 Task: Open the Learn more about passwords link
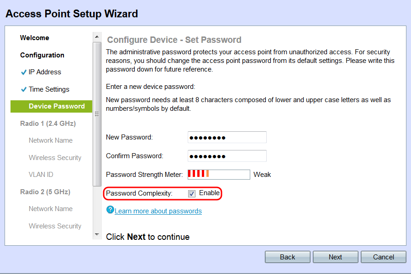point(158,211)
